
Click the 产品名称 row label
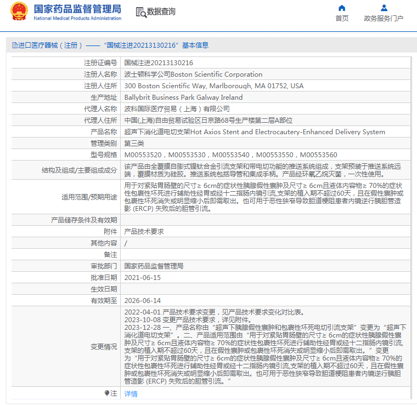point(104,132)
